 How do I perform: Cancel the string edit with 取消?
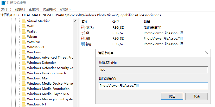tap(197, 96)
